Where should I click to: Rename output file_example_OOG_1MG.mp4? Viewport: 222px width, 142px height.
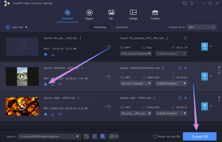(167, 38)
